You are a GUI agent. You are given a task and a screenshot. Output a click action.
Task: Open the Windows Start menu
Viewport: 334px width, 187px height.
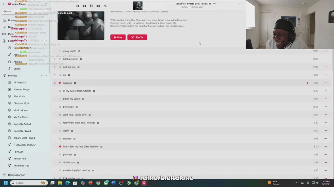pos(5,183)
